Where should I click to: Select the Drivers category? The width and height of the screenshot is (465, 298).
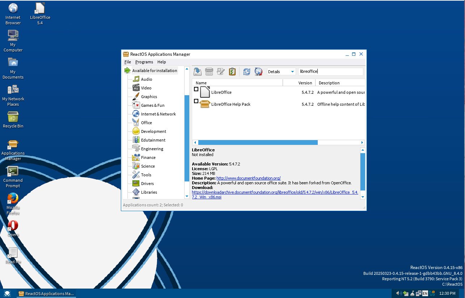143,184
